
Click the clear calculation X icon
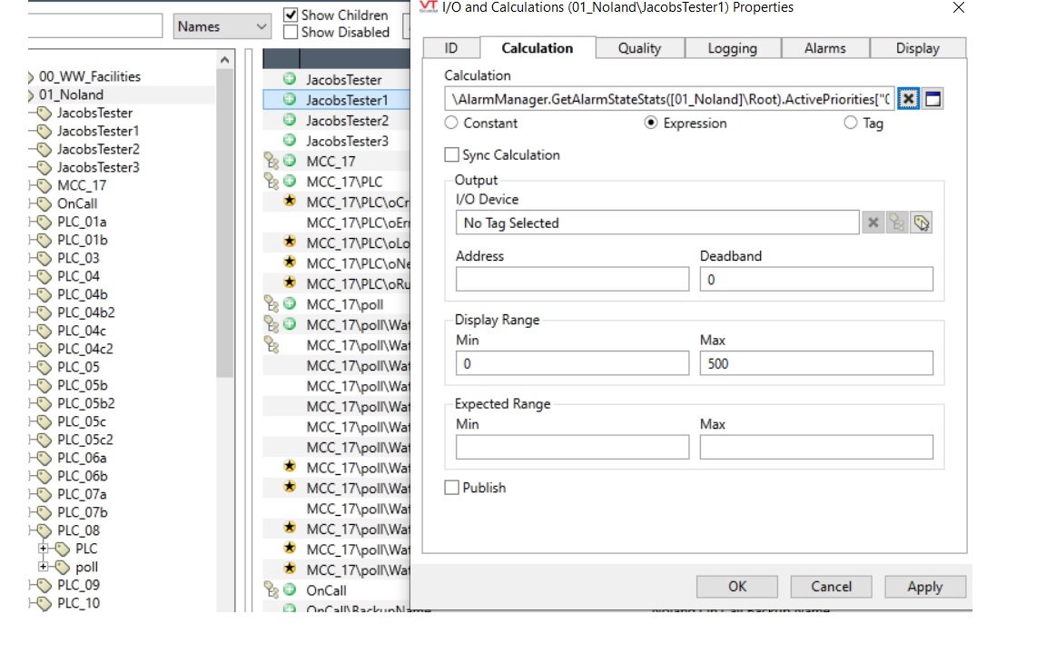click(909, 99)
